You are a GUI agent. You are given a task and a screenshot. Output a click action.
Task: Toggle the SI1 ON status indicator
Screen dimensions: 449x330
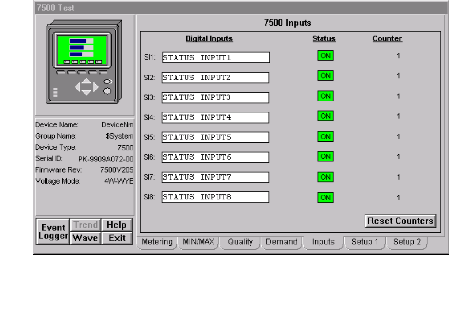[x=325, y=56]
